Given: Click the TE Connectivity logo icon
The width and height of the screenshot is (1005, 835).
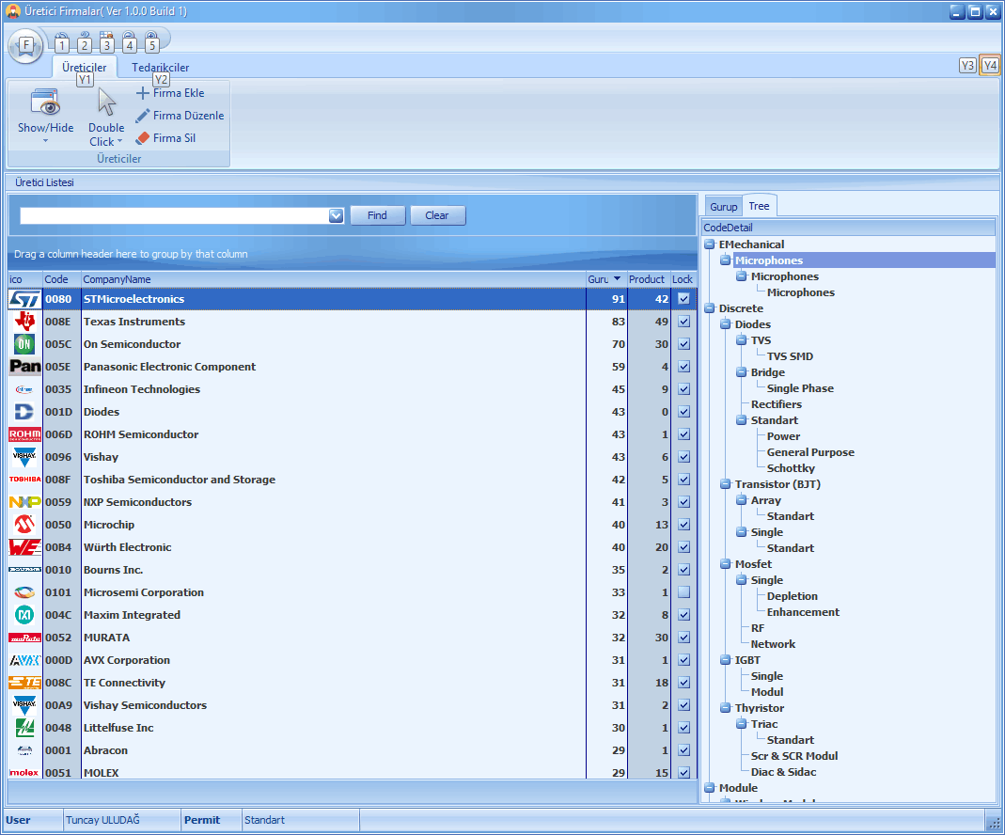Looking at the screenshot, I should 25,683.
